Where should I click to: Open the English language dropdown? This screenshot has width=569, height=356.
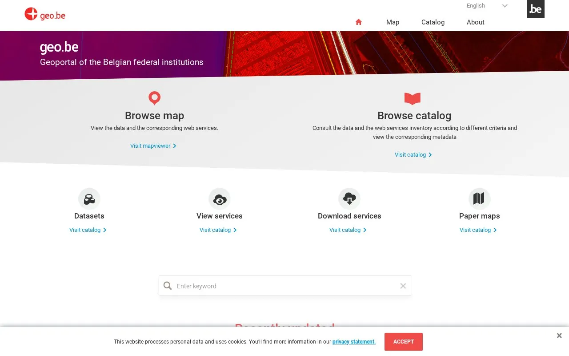tap(487, 6)
